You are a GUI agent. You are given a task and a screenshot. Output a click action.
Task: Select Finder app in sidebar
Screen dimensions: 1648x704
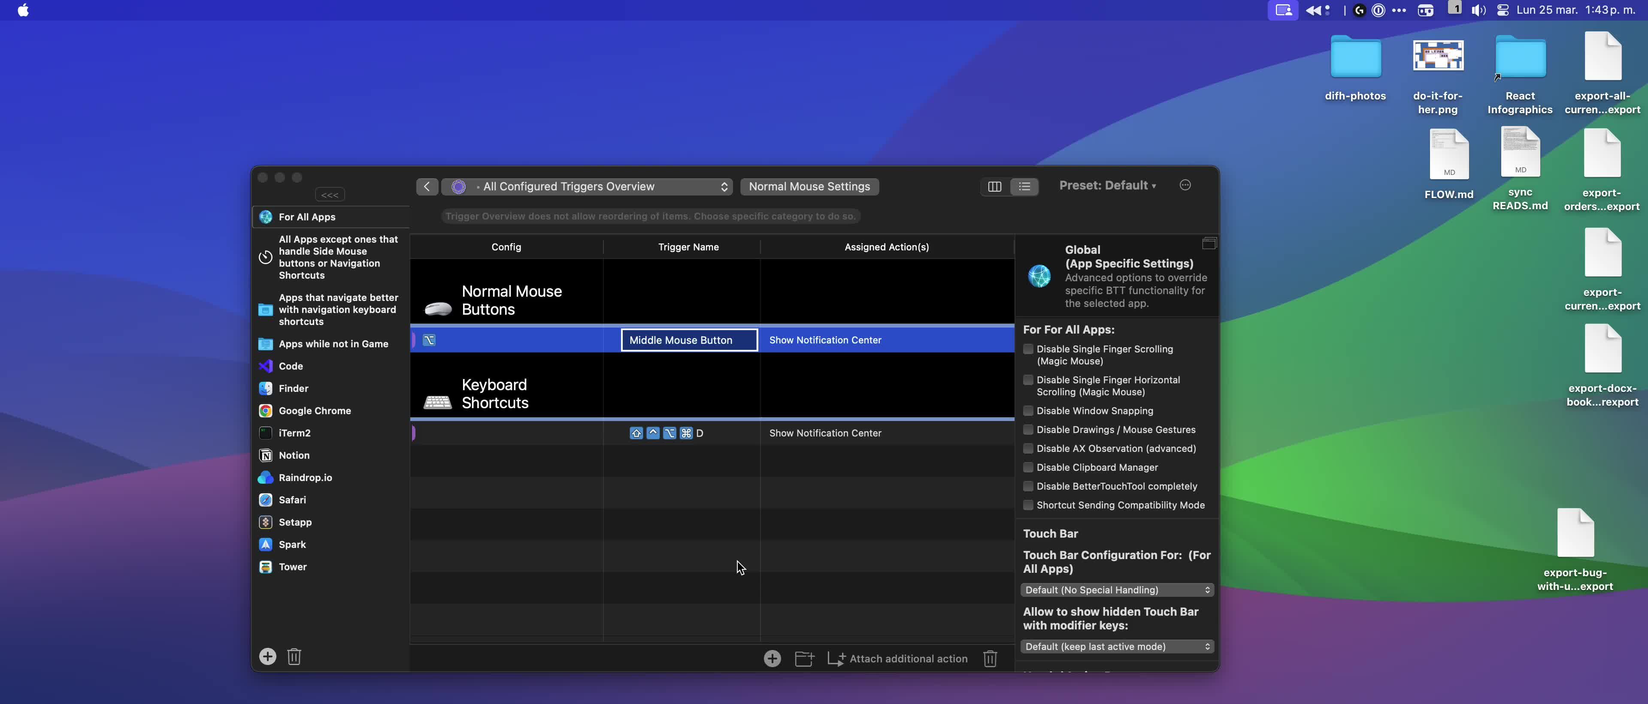pos(331,389)
